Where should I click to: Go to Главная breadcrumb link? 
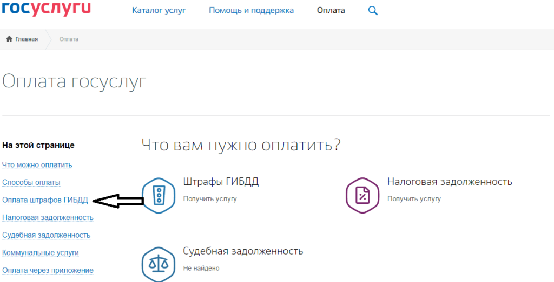coord(27,39)
